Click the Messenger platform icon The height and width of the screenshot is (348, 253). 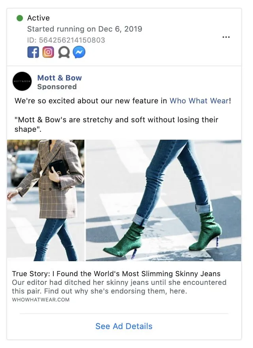79,52
